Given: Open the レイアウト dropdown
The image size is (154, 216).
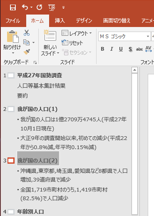Looking at the screenshot, I should point(77,33).
